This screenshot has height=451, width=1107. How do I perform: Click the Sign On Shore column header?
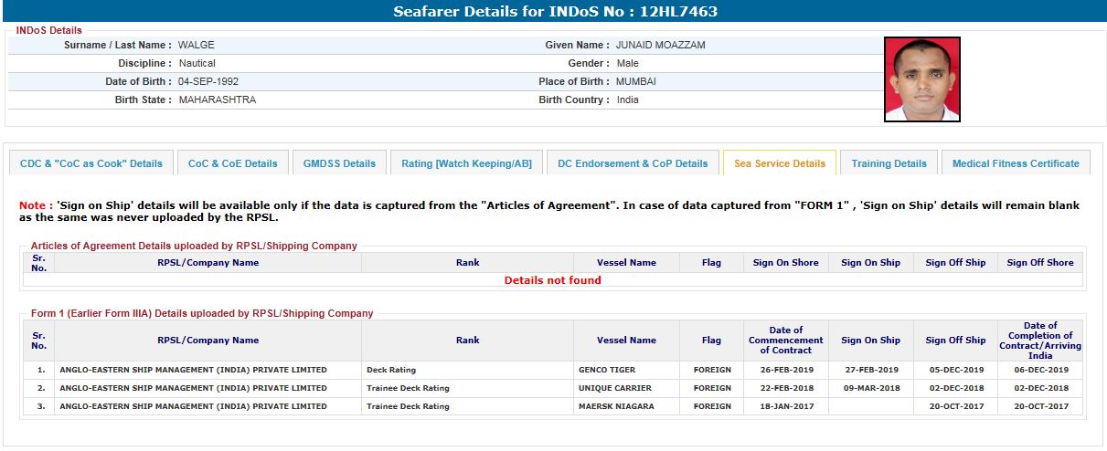[785, 262]
